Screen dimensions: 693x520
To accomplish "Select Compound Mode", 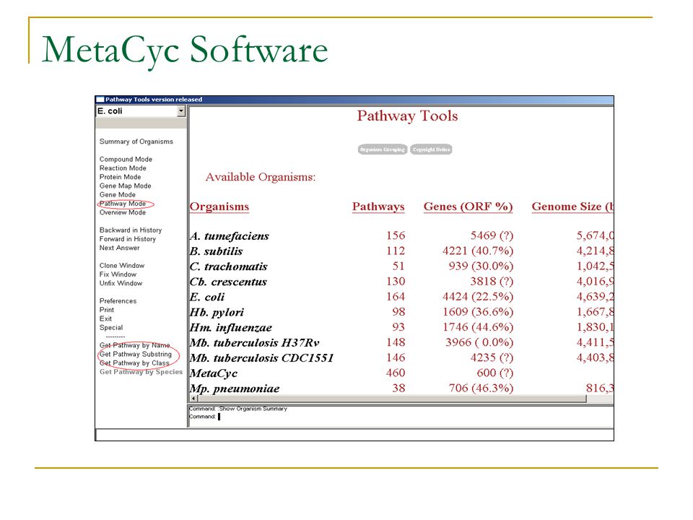I will 126,159.
